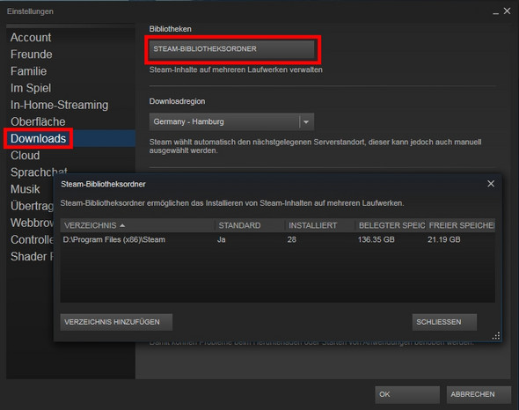
Task: Click the Steam-Bibliotheksordner button
Action: coord(231,49)
